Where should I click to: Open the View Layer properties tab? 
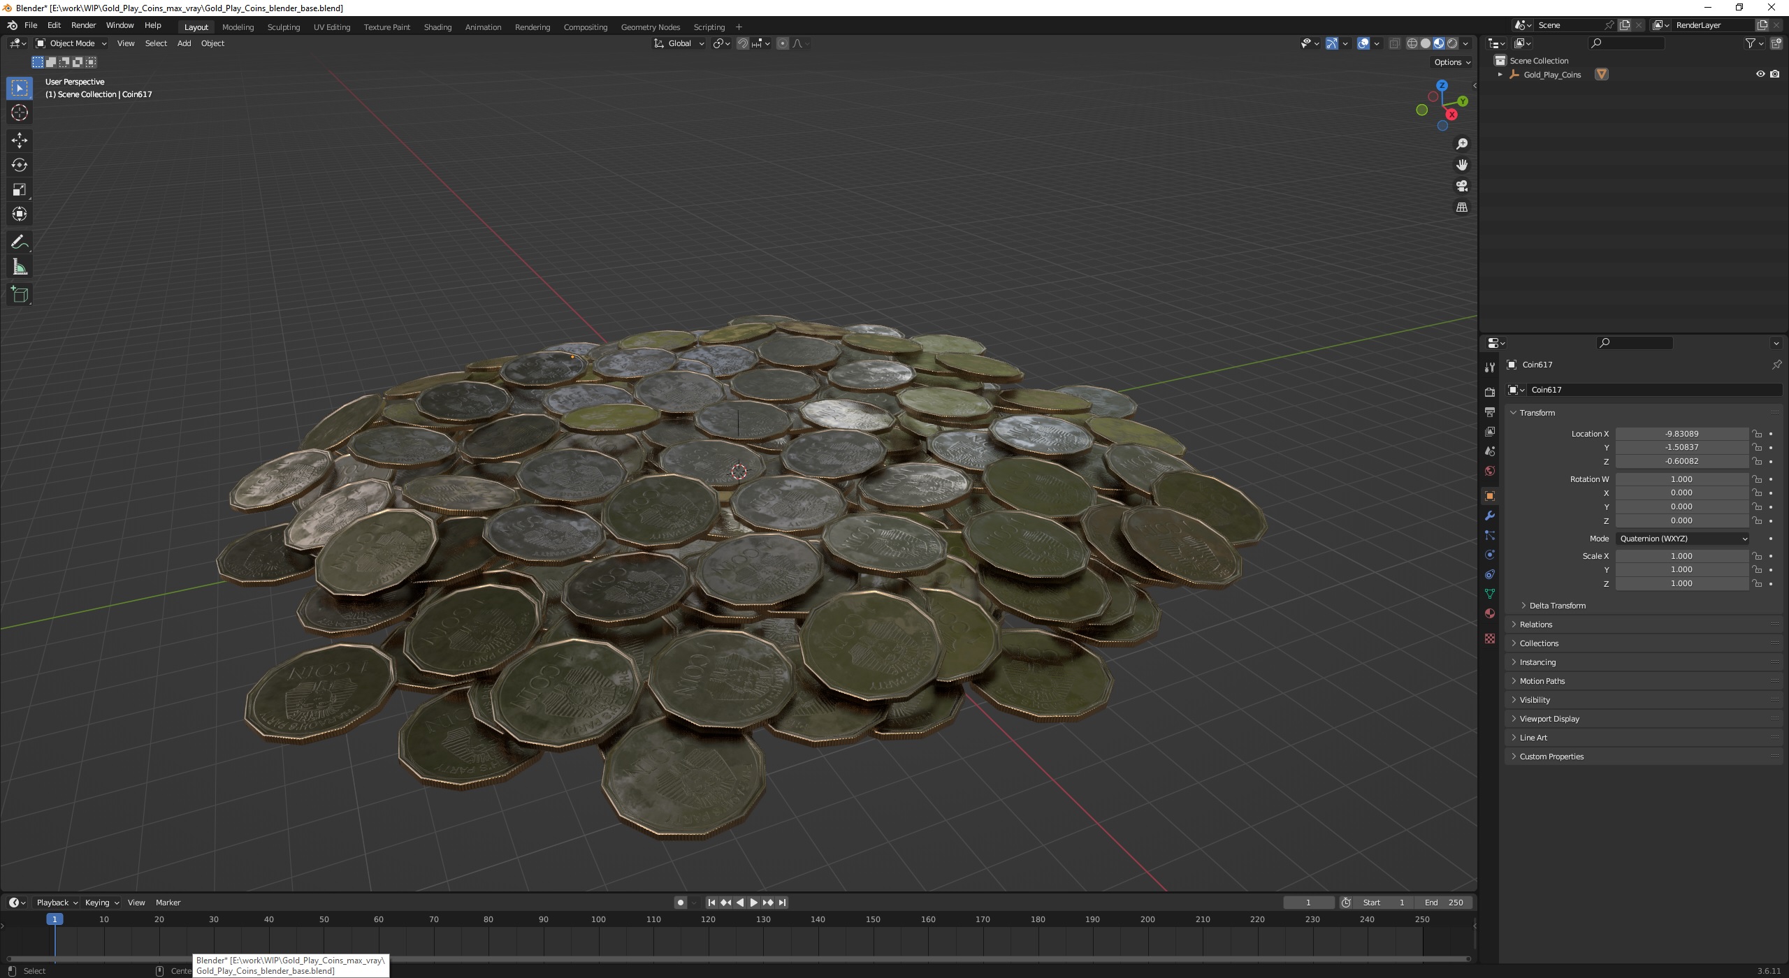[x=1490, y=432]
